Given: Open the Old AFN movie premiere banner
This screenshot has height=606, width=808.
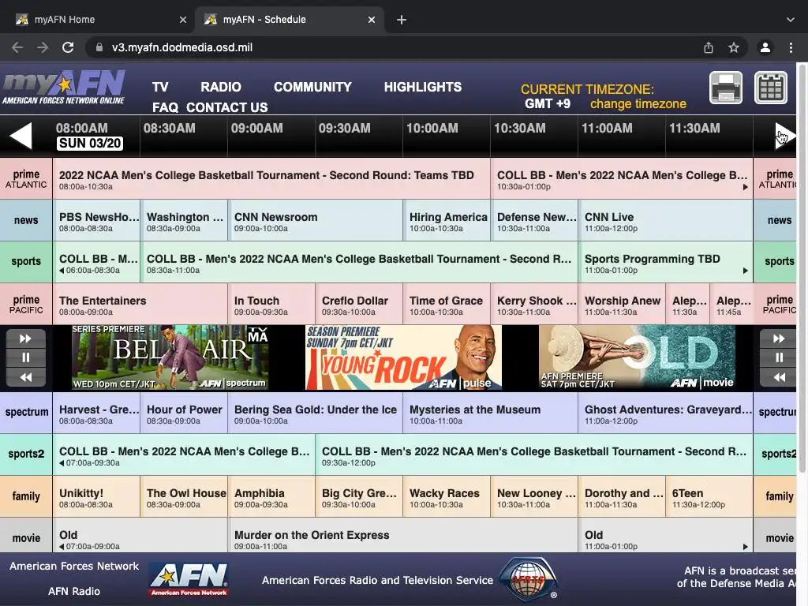Looking at the screenshot, I should [637, 357].
